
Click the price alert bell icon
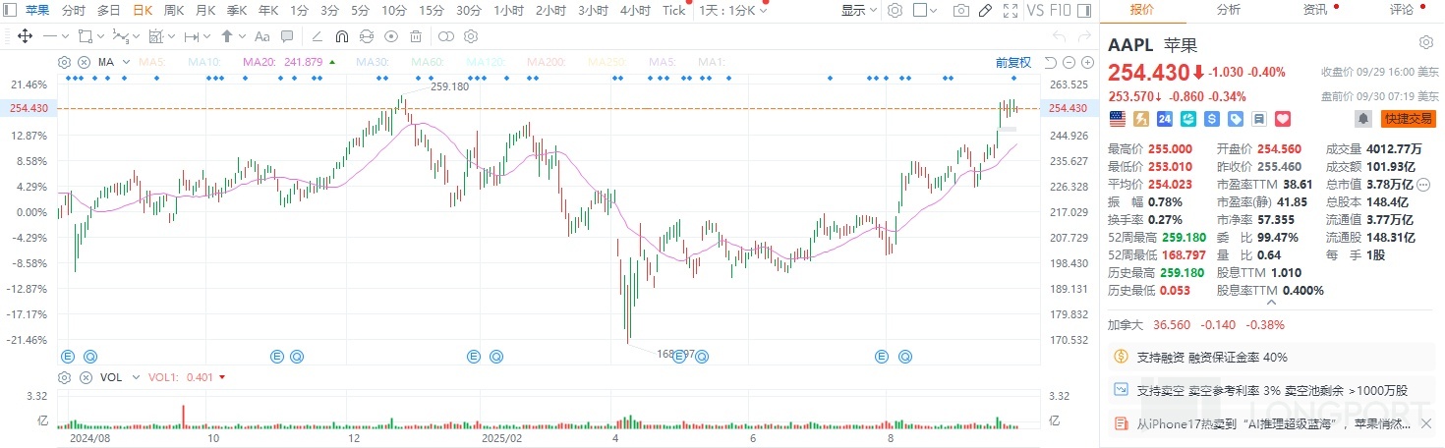1363,118
